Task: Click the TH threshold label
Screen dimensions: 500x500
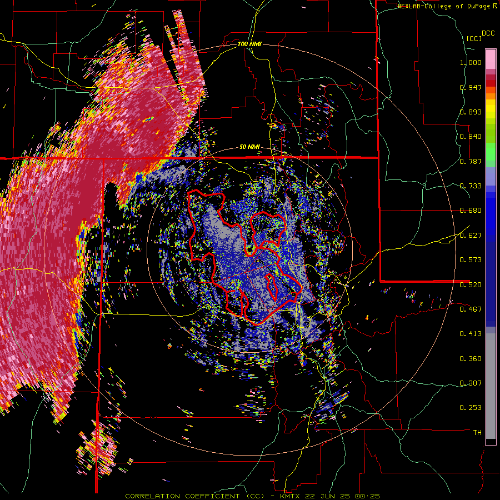Action: click(477, 433)
